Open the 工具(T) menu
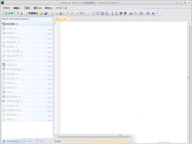Viewport: 192px width, 144px height. pos(27,8)
